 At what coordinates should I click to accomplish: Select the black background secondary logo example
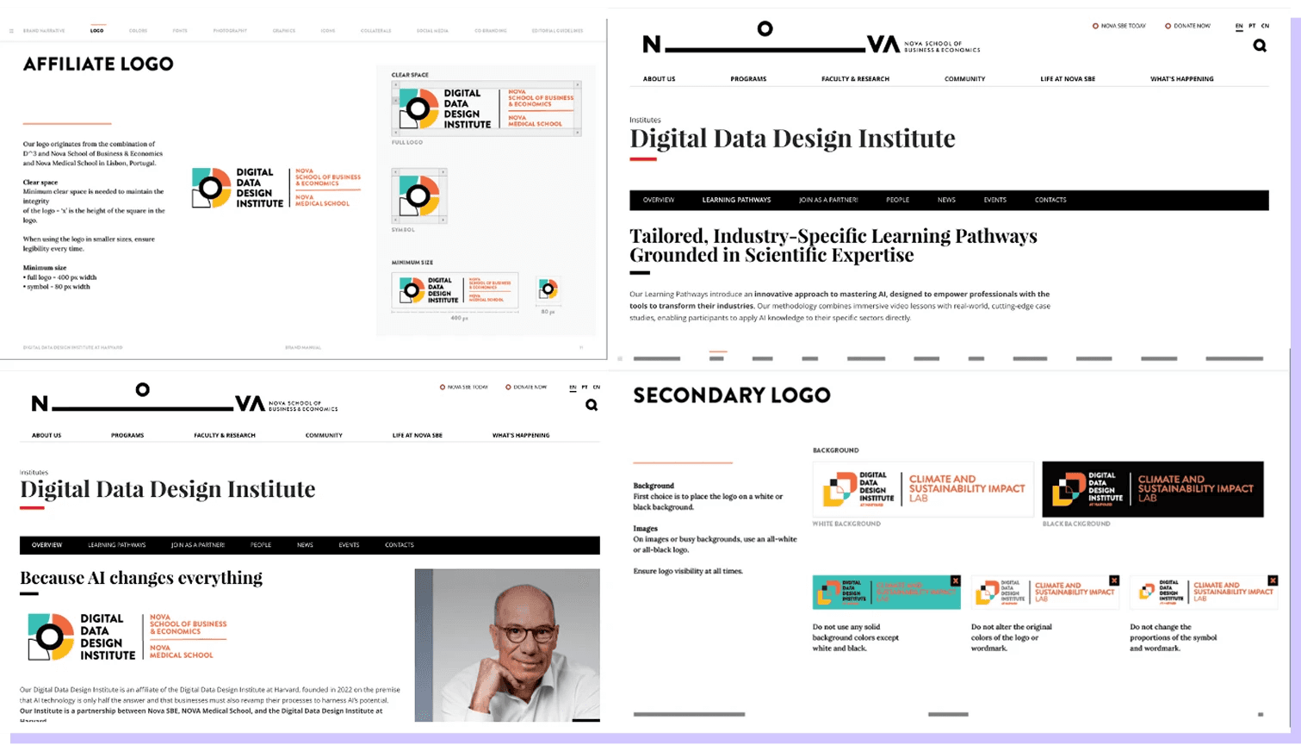[1153, 489]
